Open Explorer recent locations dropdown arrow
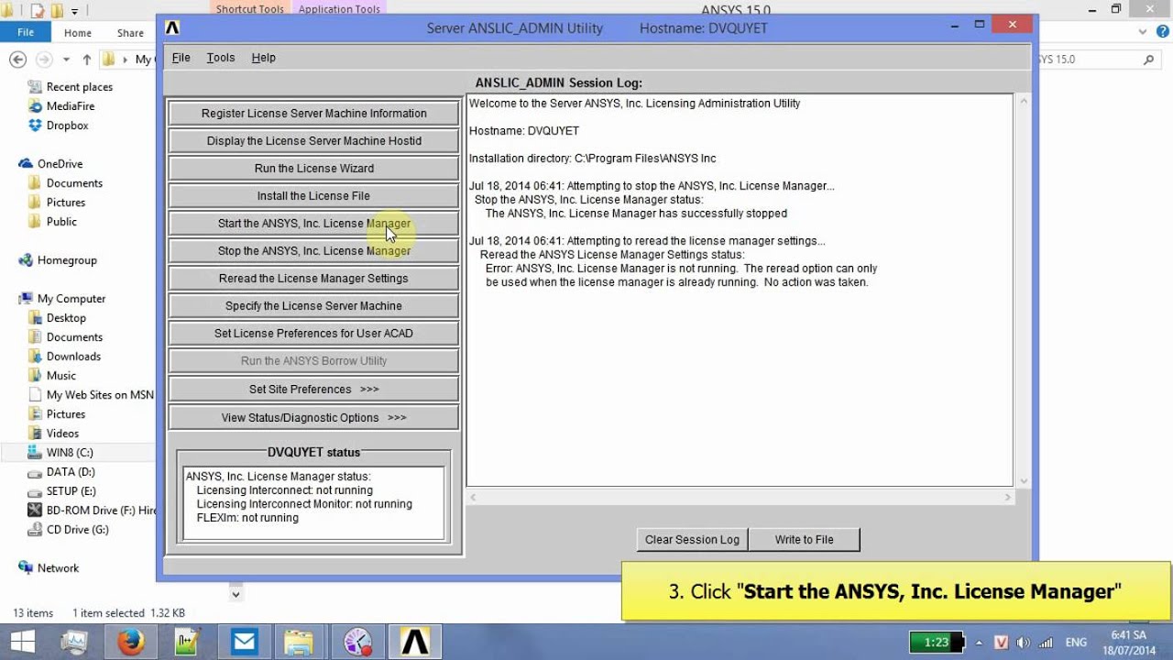Viewport: 1173px width, 660px height. (x=66, y=60)
